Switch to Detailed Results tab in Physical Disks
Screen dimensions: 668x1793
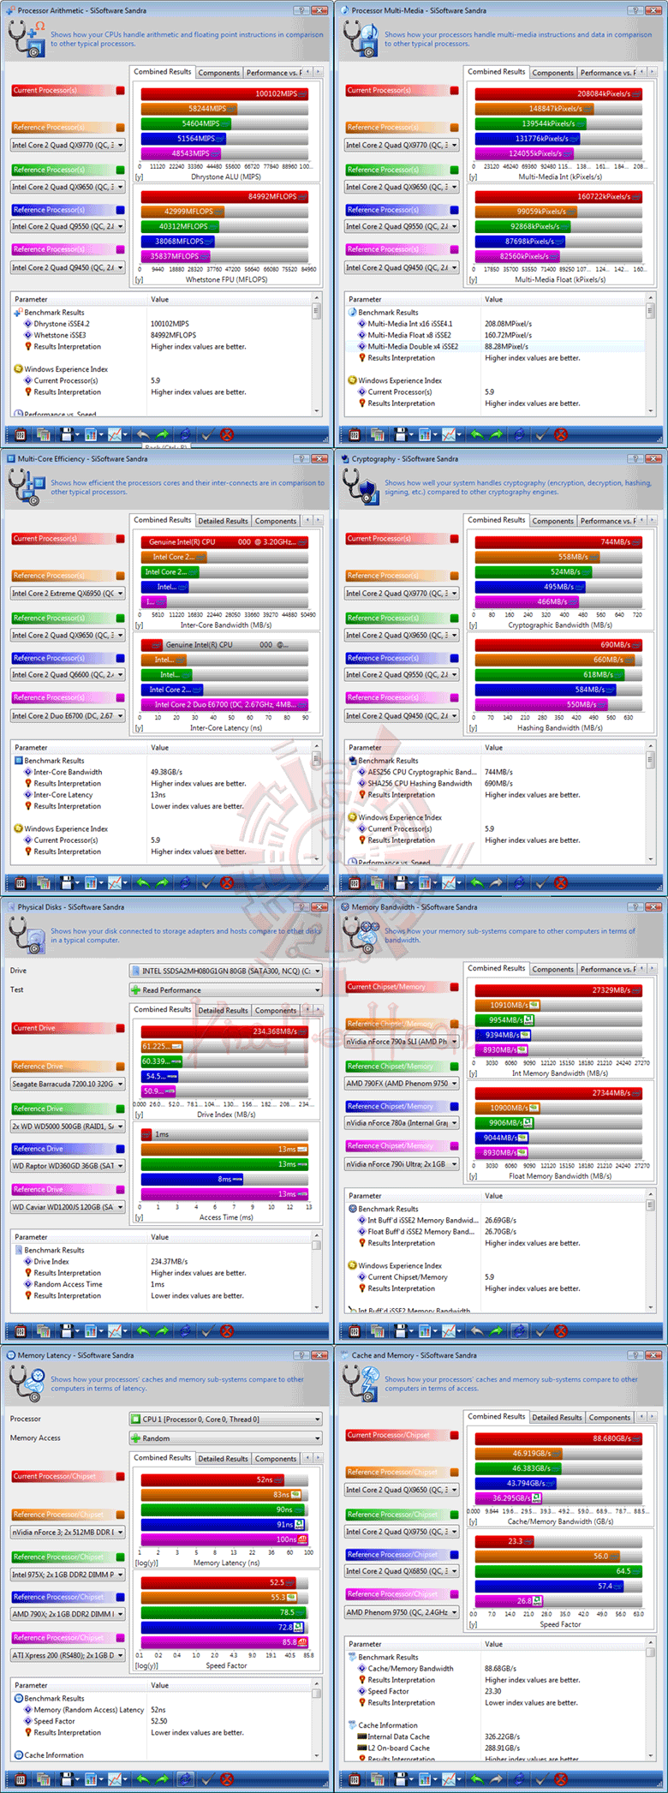click(224, 1010)
